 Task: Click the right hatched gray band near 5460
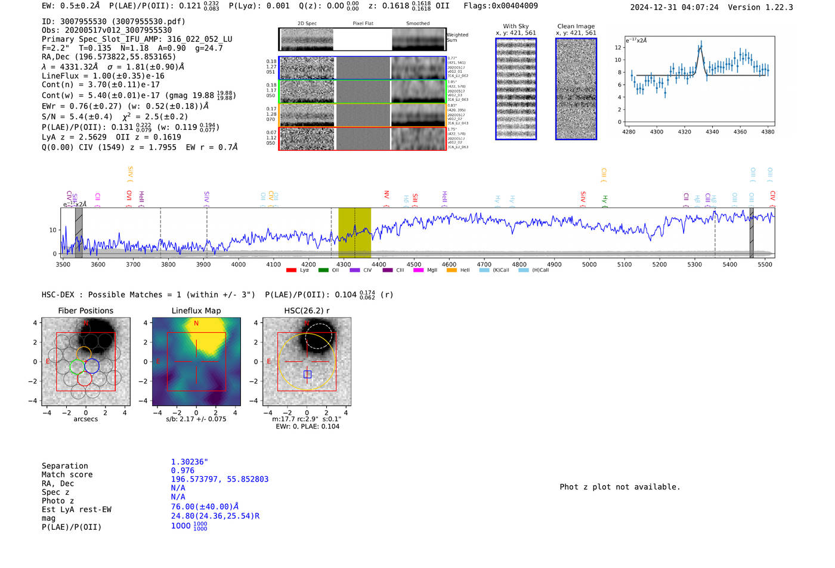(751, 233)
